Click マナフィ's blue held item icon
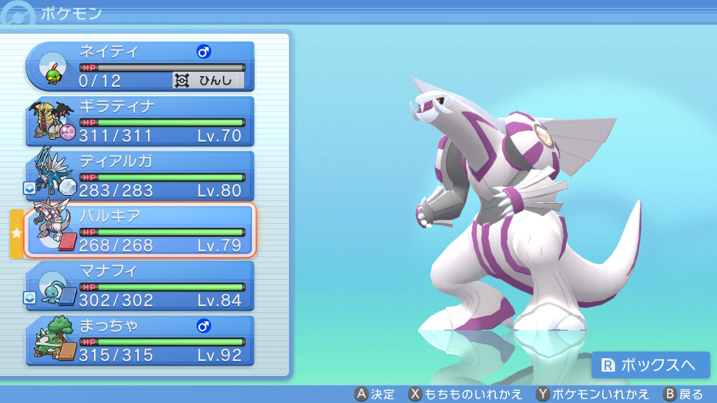This screenshot has width=717, height=403. pos(67,297)
